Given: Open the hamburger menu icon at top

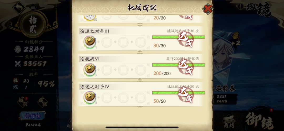Looking at the screenshot, I should pyautogui.click(x=33, y=7).
